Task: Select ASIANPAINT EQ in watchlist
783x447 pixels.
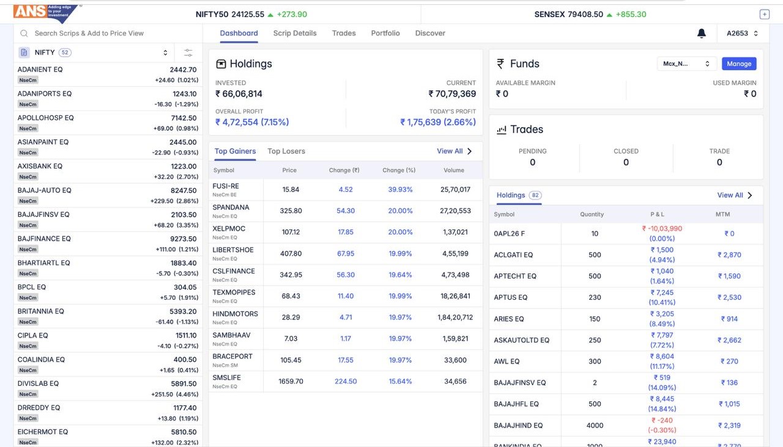Action: (108, 147)
